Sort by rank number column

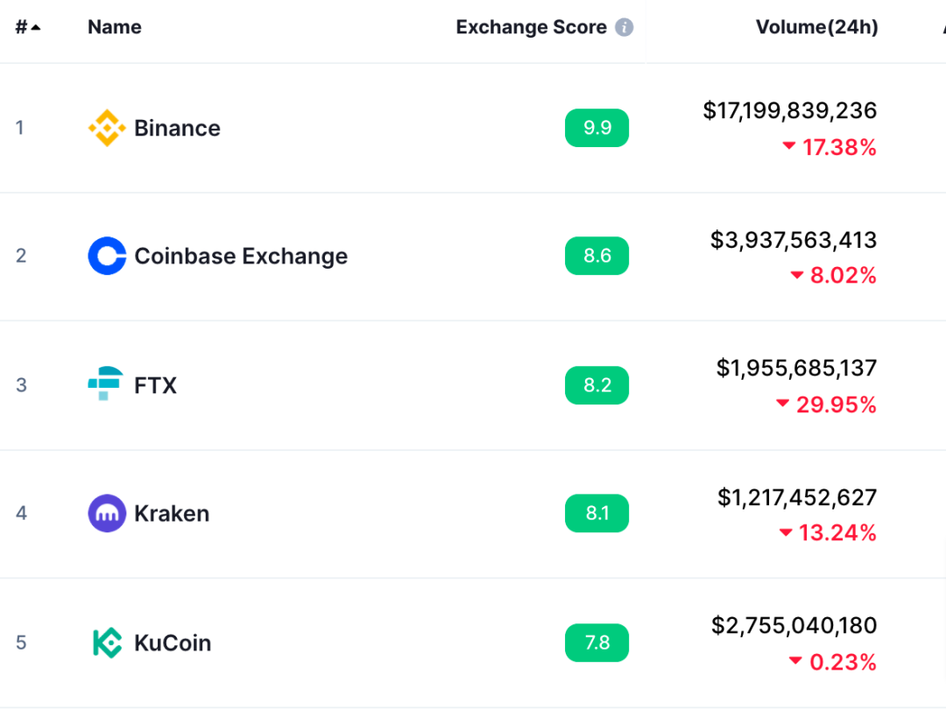coord(27,27)
